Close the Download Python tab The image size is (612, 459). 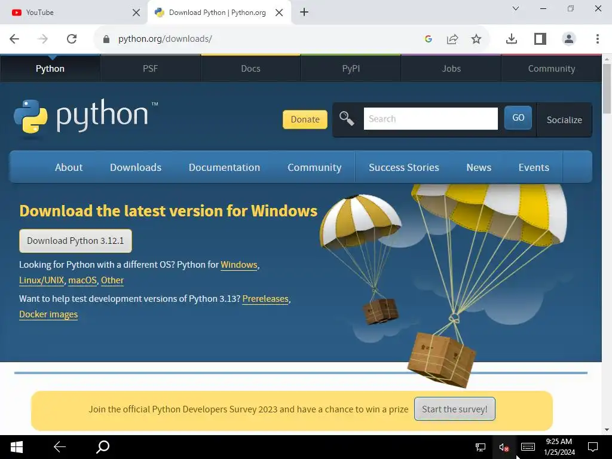(x=279, y=13)
